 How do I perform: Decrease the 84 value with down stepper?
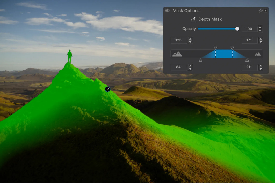coord(190,69)
